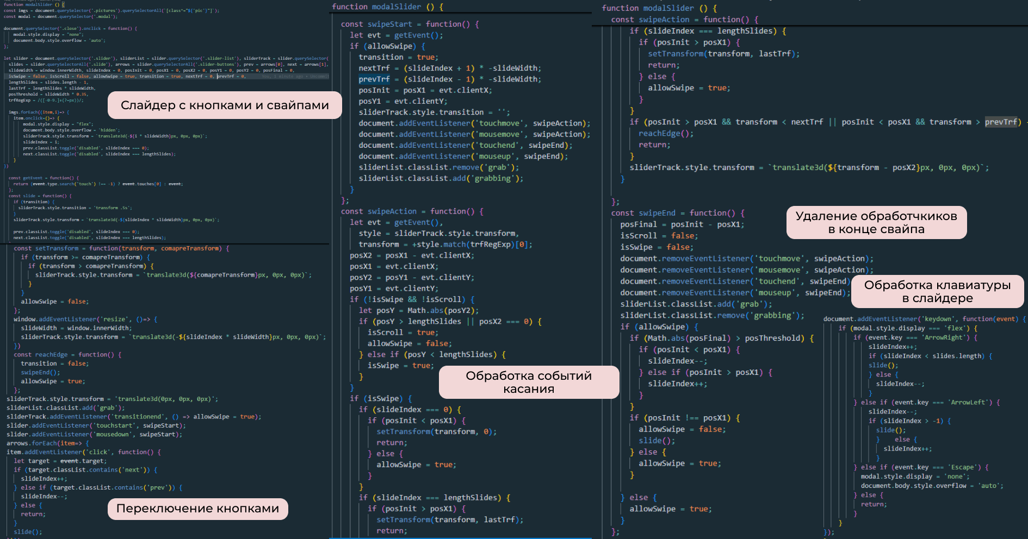
Task: Click highlighted "prevTrf" in the long posInit condition
Action: tap(1001, 122)
